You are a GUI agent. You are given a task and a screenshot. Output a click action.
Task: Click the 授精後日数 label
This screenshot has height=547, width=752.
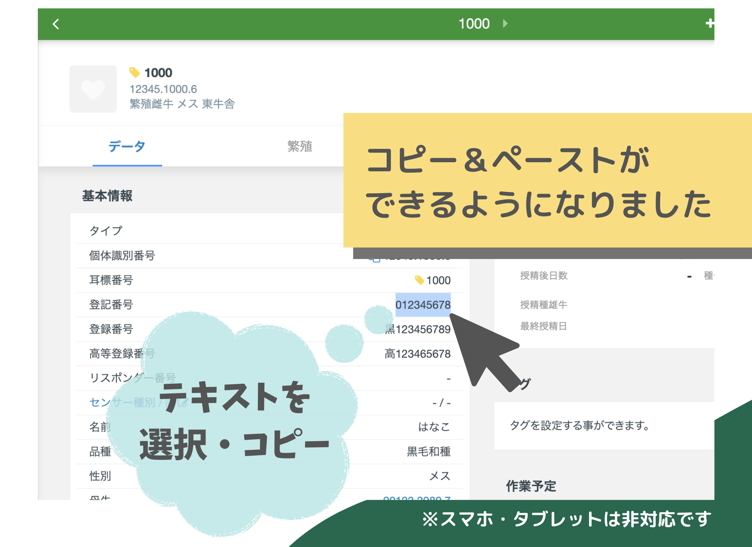click(544, 276)
